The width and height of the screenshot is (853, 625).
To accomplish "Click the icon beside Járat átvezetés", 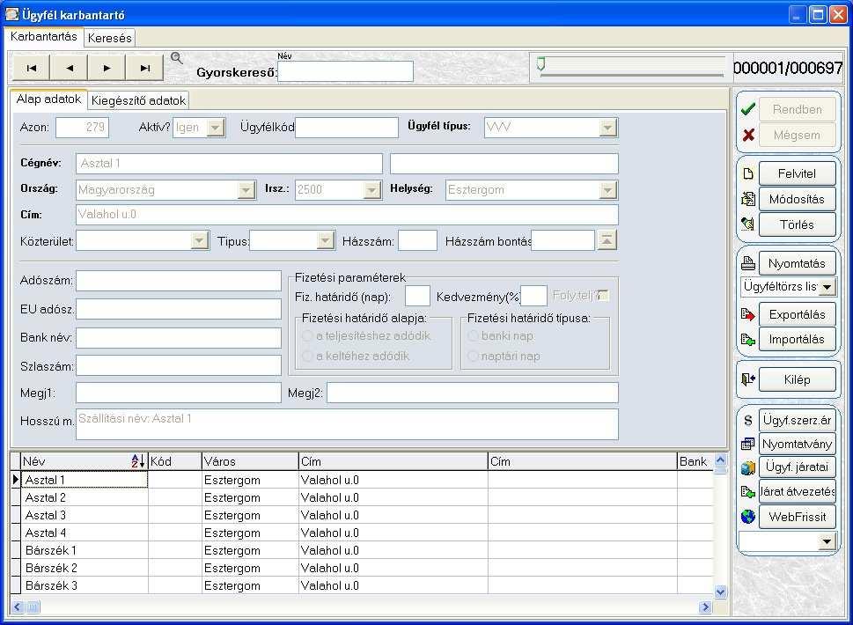I will [748, 492].
